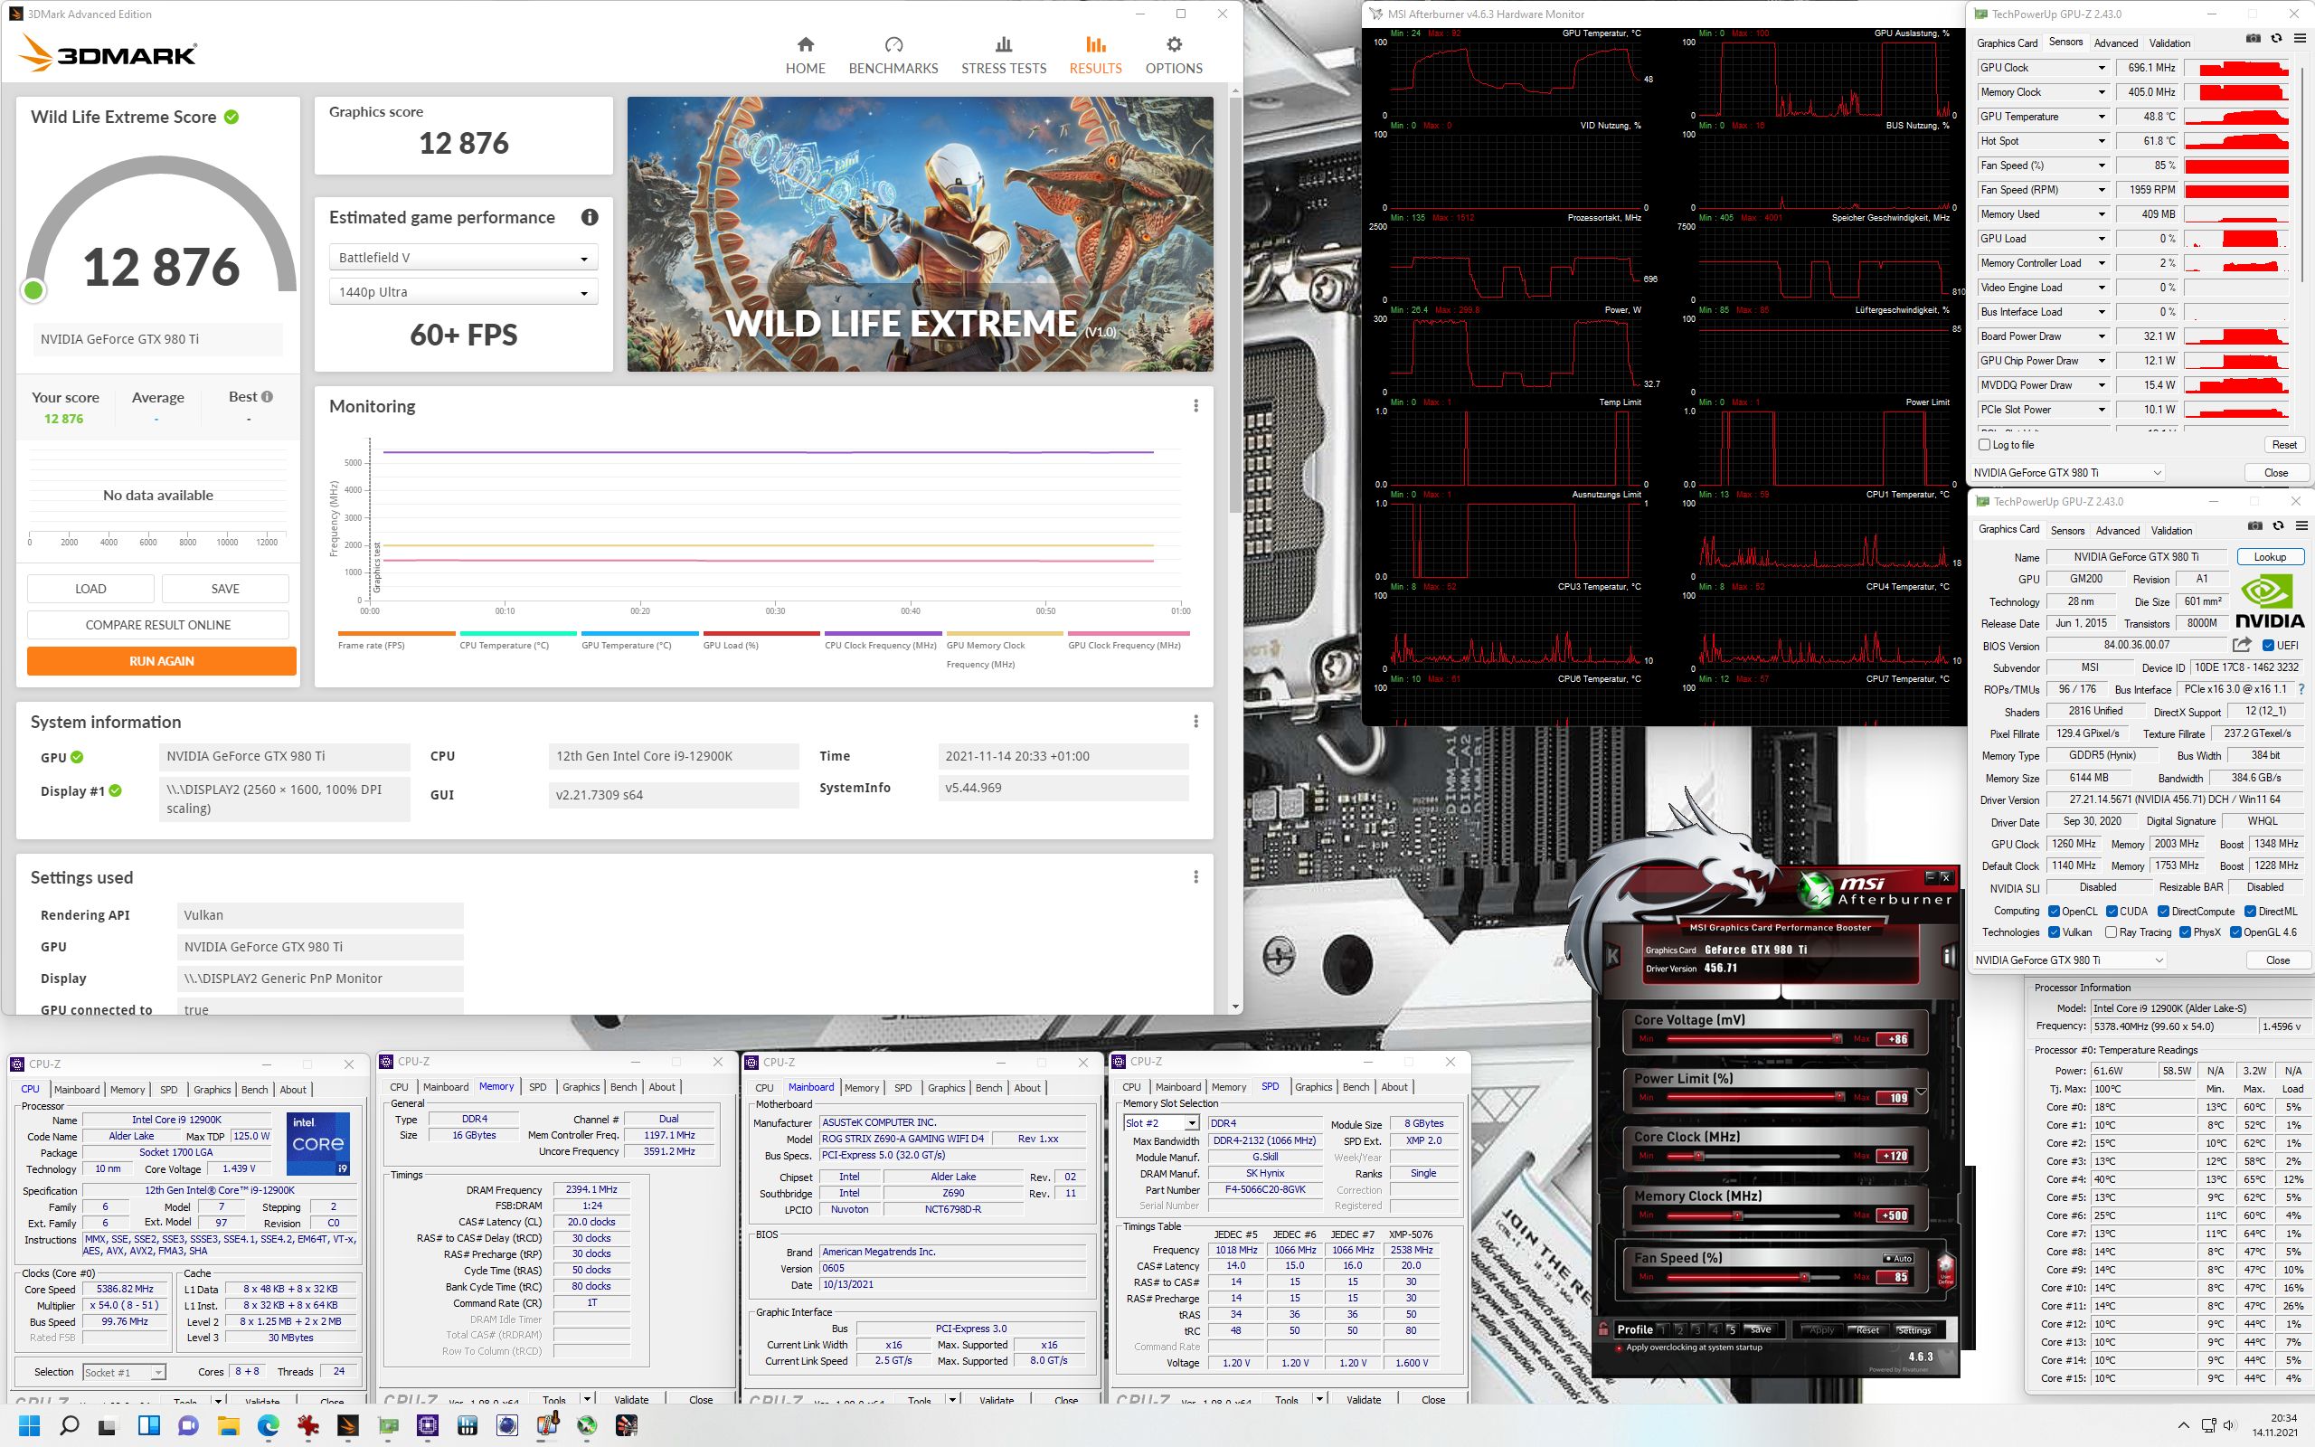
Task: Open hamburger menu in GPU-Z Sensors window
Action: [2300, 39]
